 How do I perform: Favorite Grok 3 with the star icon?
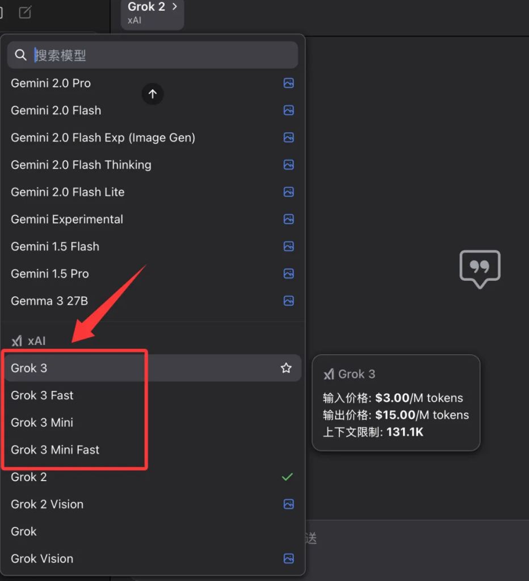tap(286, 368)
